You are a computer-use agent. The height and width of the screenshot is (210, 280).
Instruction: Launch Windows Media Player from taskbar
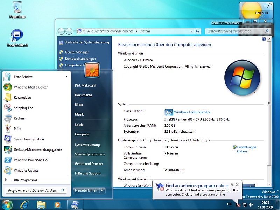(x=57, y=205)
